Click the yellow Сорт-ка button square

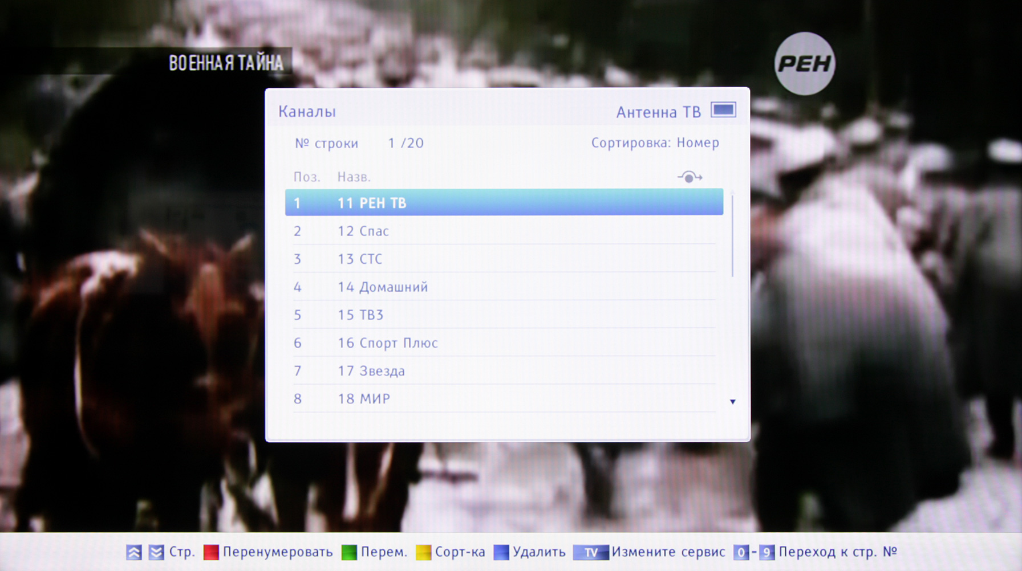tap(423, 552)
